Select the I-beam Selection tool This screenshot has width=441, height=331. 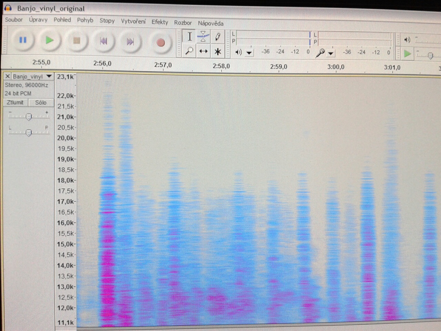click(189, 36)
